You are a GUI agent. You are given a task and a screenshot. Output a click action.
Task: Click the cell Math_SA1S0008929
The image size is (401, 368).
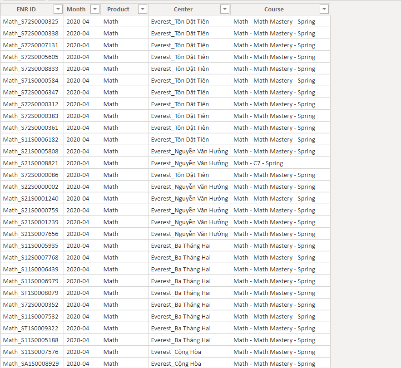pyautogui.click(x=32, y=363)
